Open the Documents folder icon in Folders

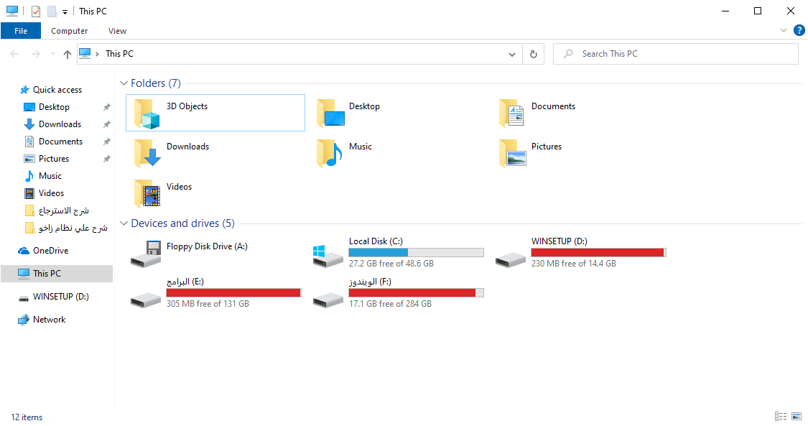[512, 114]
